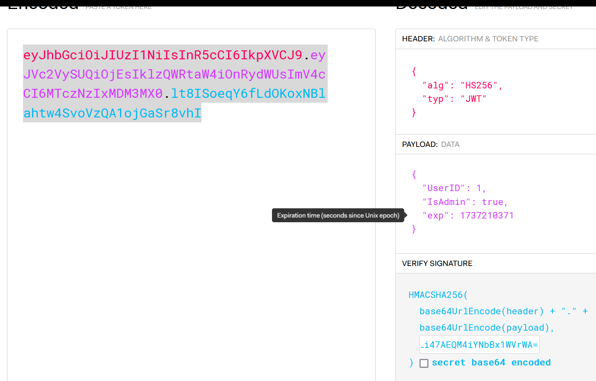This screenshot has height=381, width=596.
Task: Click the secret base64 encoded label
Action: click(491, 363)
